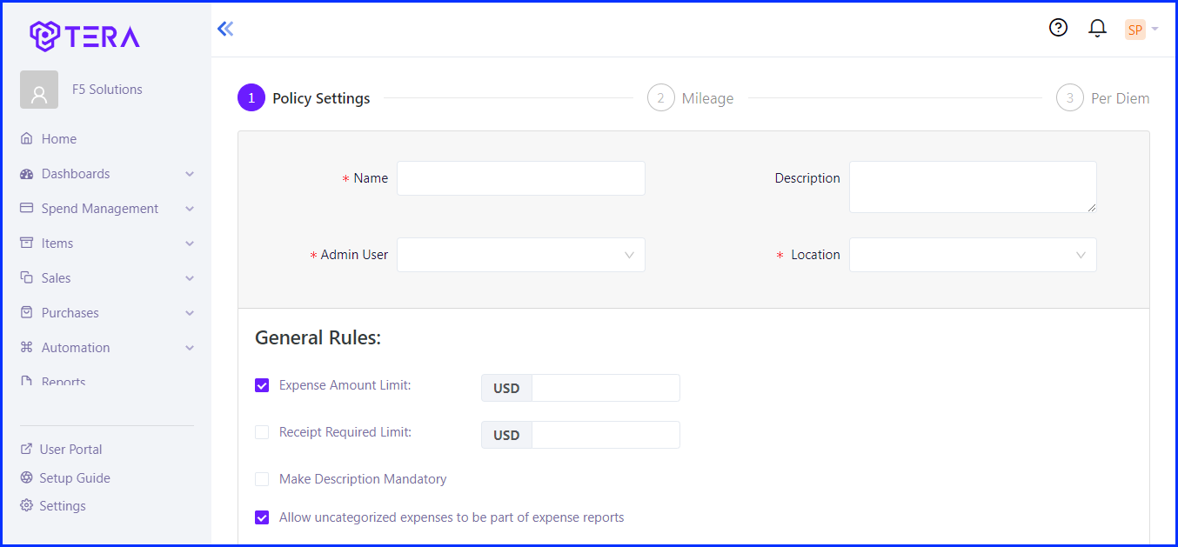
Task: Focus the Description text area
Action: click(973, 187)
